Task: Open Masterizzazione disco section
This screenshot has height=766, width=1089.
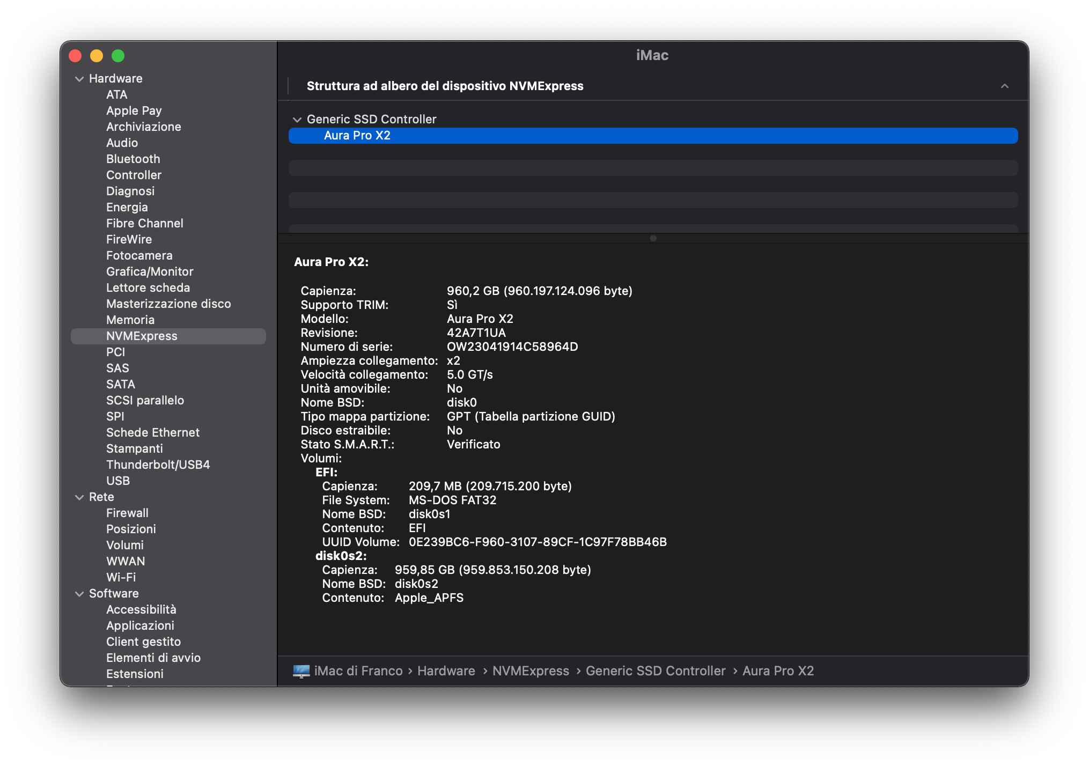Action: (169, 304)
